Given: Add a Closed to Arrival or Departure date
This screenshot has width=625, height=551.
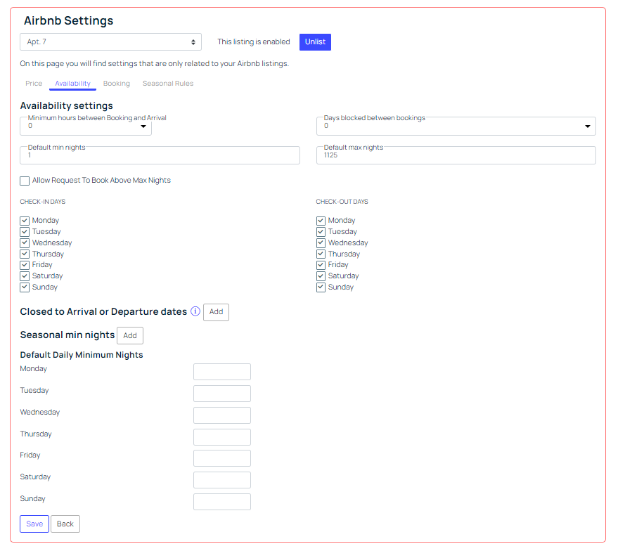Looking at the screenshot, I should pyautogui.click(x=216, y=312).
